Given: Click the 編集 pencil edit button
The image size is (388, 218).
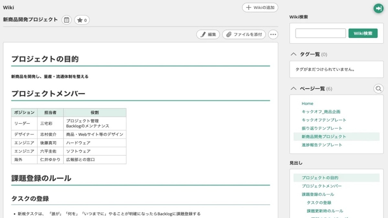Looking at the screenshot, I should pyautogui.click(x=208, y=34).
